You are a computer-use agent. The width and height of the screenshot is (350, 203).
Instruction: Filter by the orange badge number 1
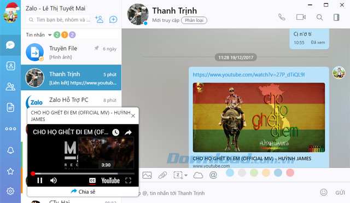[65, 35]
